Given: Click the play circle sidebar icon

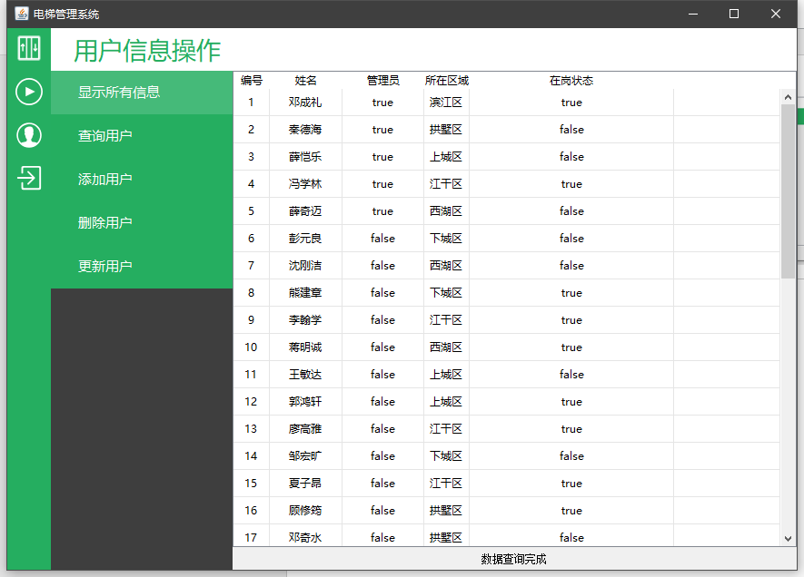Looking at the screenshot, I should point(29,93).
